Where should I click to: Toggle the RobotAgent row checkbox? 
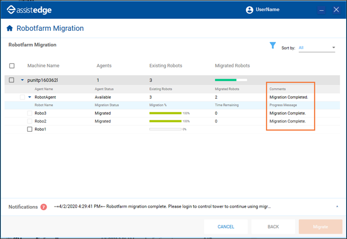pyautogui.click(x=22, y=97)
